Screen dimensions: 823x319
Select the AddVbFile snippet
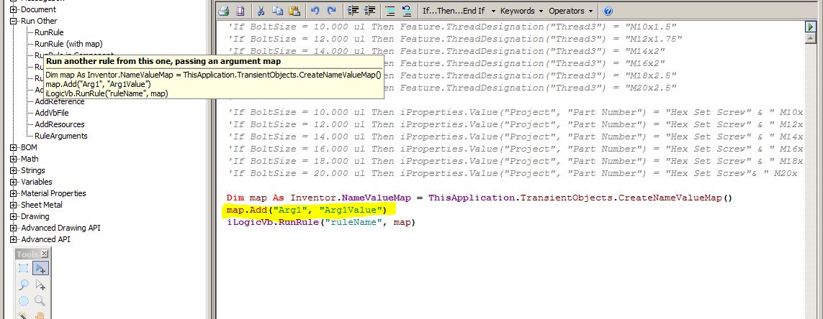(51, 113)
